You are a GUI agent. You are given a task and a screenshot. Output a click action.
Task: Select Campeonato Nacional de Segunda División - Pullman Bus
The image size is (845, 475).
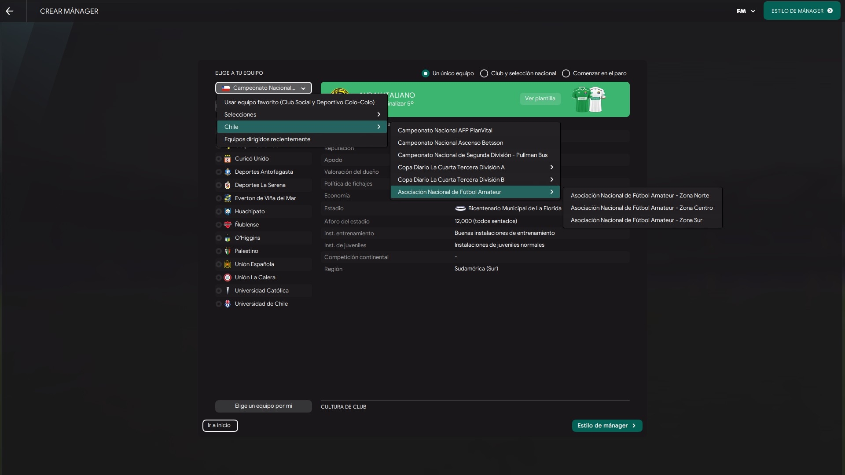pyautogui.click(x=475, y=155)
